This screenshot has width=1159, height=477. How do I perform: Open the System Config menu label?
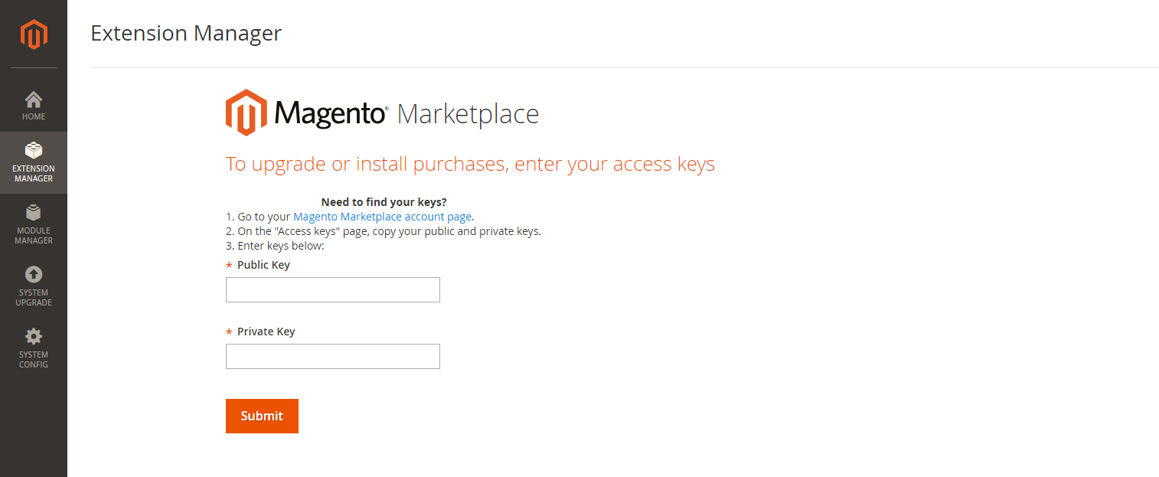pos(34,360)
